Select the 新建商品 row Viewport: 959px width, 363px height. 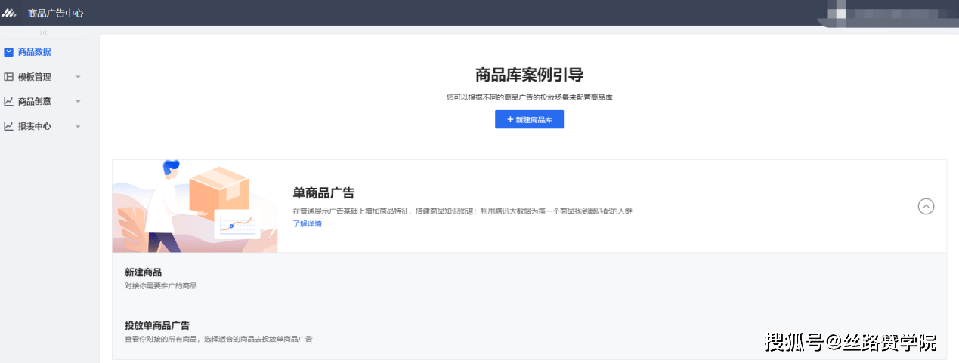[529, 279]
